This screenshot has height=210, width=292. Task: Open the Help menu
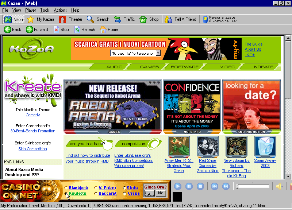click(75, 10)
